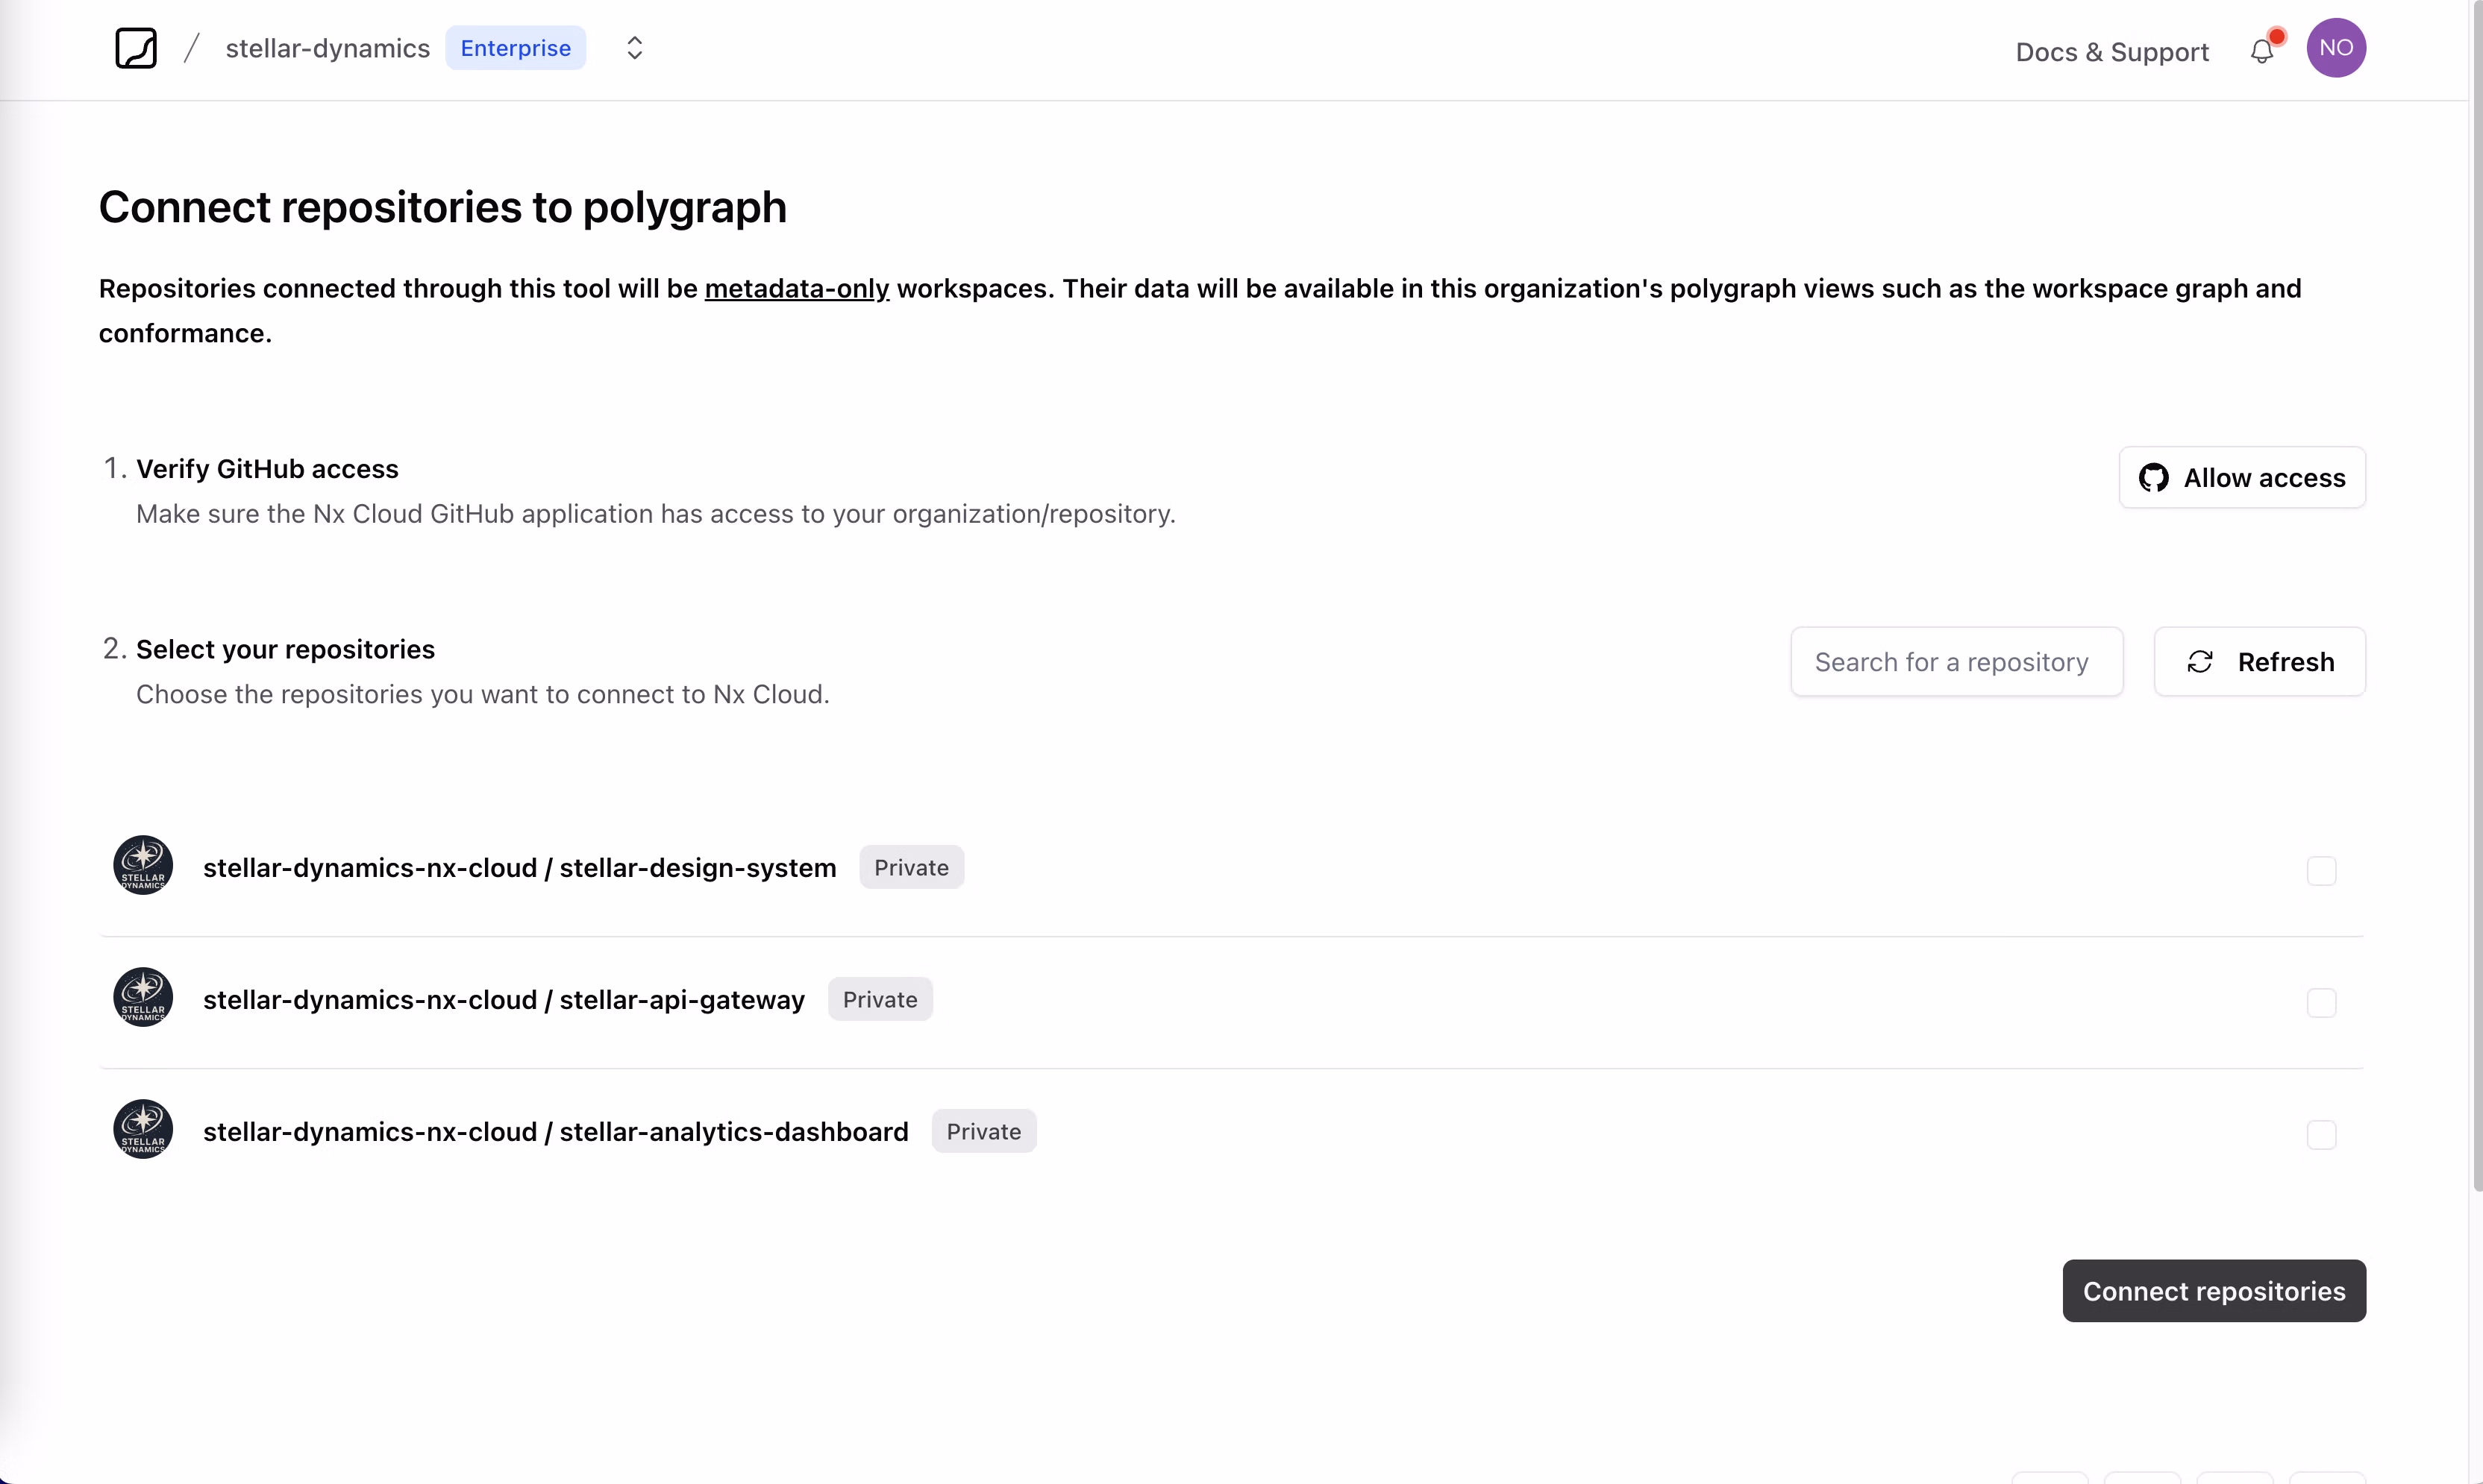Open the NO profile avatar menu
The height and width of the screenshot is (1484, 2483).
2337,47
